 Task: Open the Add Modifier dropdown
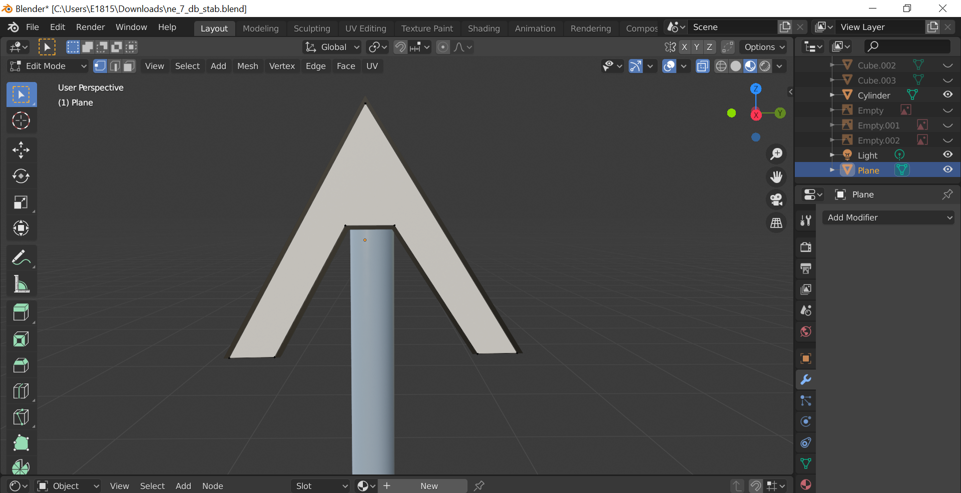[x=888, y=217]
